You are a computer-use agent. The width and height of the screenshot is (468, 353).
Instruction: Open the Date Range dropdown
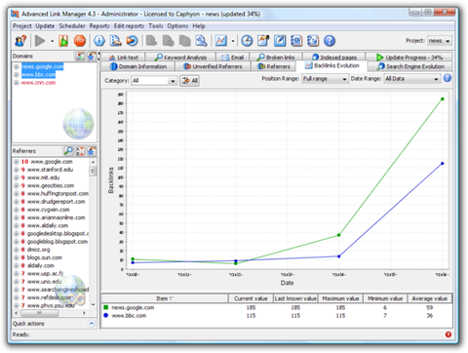[x=411, y=79]
